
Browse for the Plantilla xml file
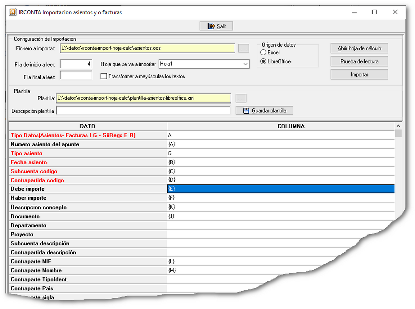241,98
